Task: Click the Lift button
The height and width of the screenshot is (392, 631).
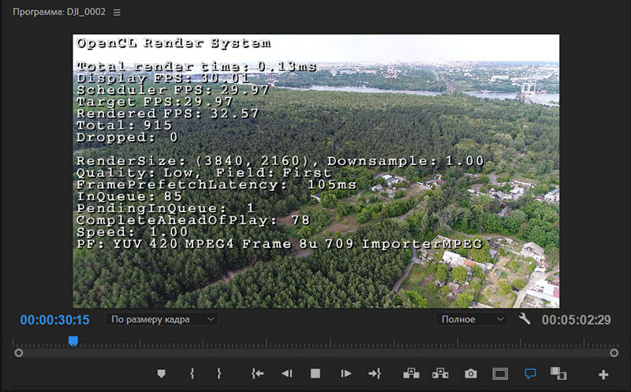Action: (411, 374)
